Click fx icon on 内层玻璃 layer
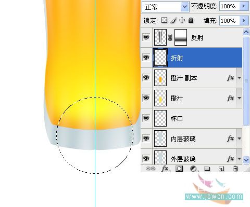This screenshot has width=250, height=207. pos(231,139)
